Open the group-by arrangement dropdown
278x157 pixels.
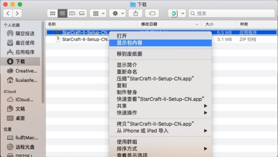[98, 13]
